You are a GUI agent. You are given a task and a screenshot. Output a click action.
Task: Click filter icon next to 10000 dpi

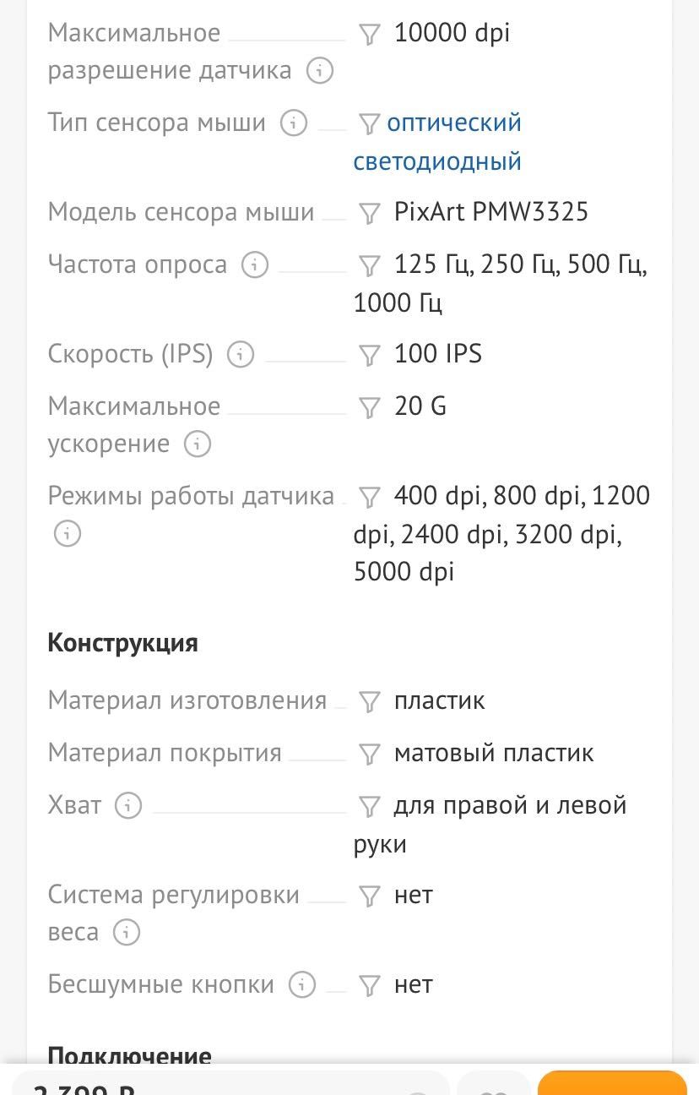pos(369,34)
